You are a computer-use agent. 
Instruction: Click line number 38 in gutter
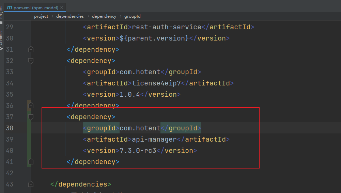point(10,128)
